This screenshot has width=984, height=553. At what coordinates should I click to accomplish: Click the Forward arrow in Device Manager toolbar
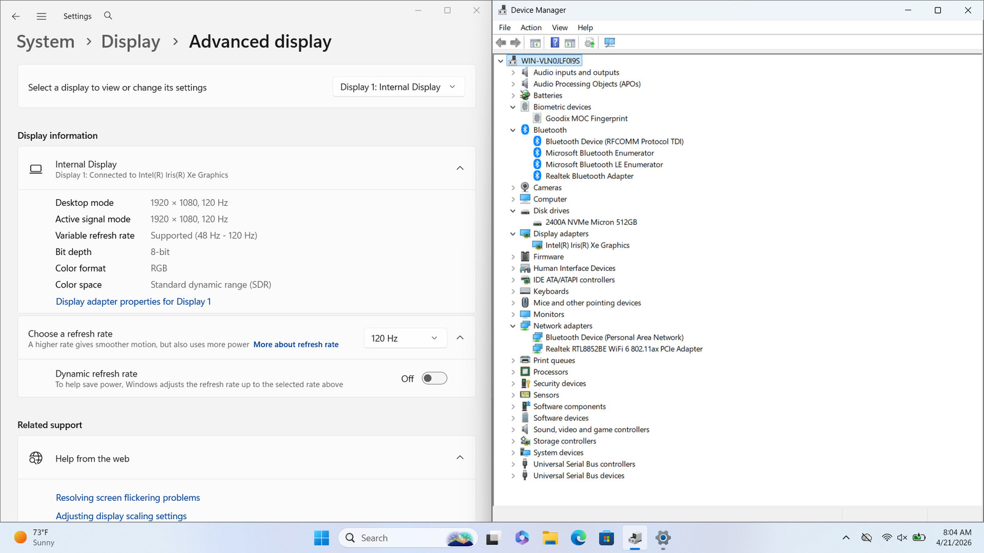pos(515,42)
